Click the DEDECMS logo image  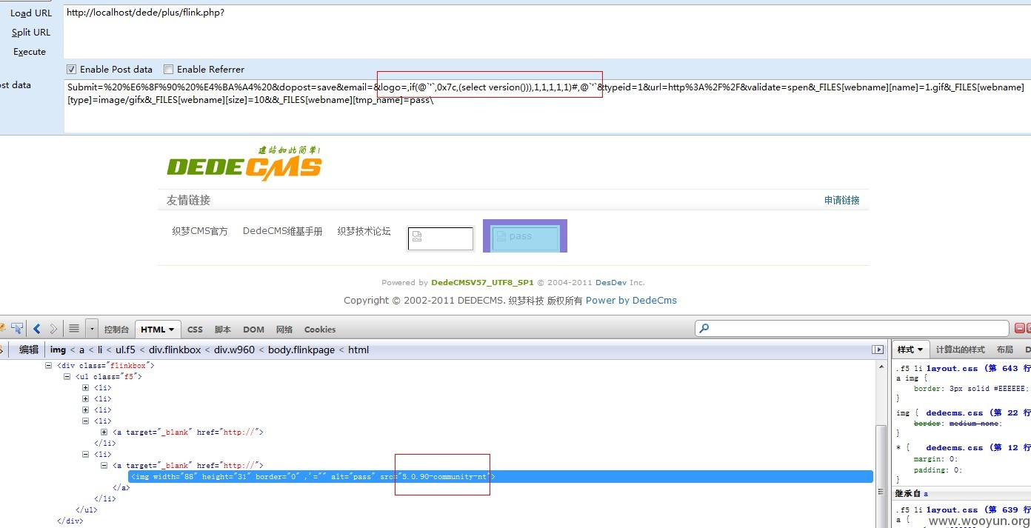coord(244,163)
